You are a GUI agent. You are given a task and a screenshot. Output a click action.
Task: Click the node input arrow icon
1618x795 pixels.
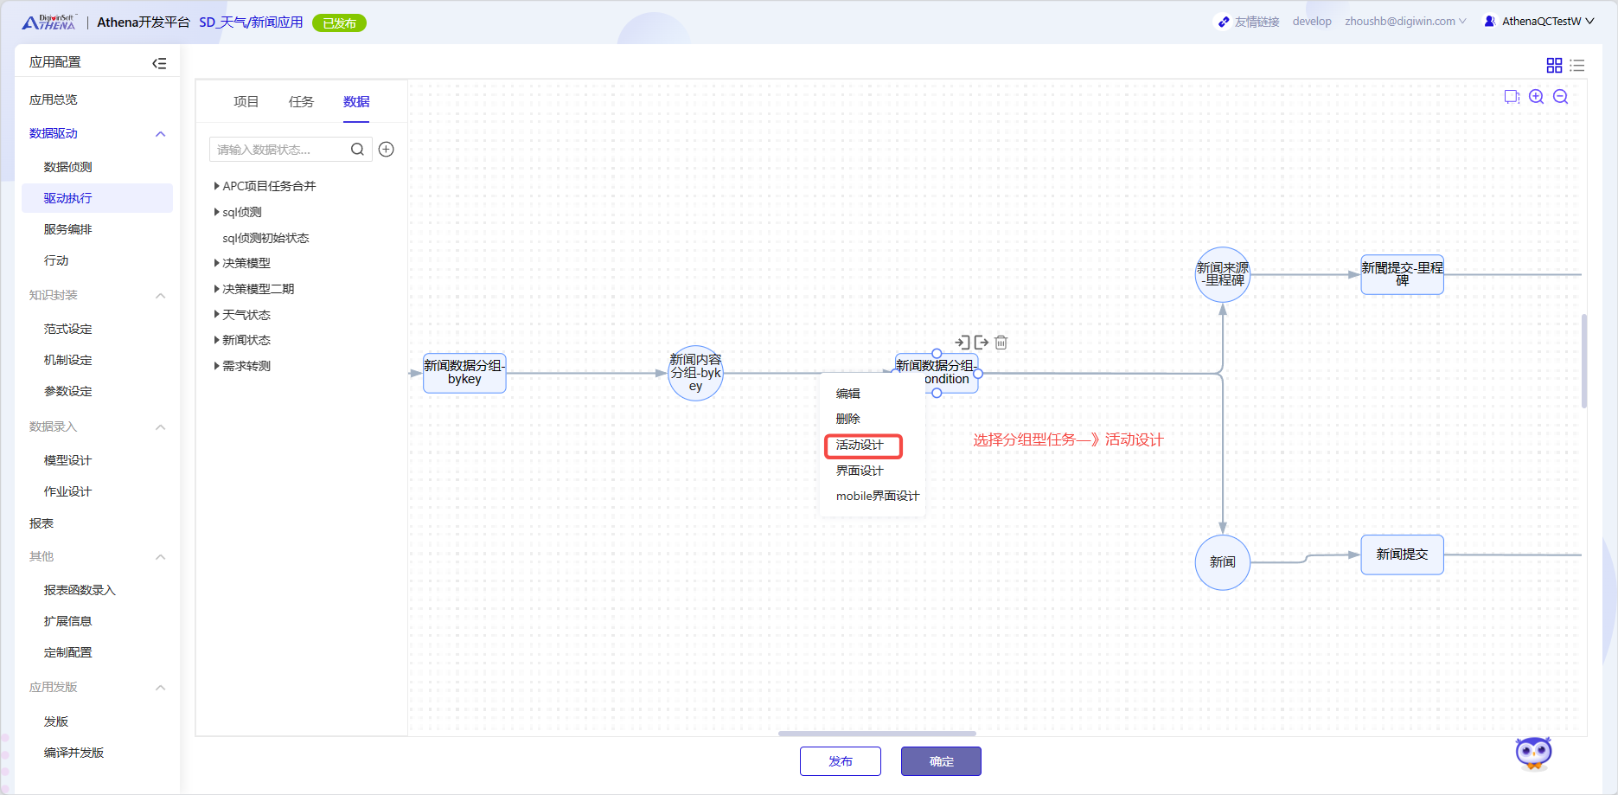[x=962, y=343]
